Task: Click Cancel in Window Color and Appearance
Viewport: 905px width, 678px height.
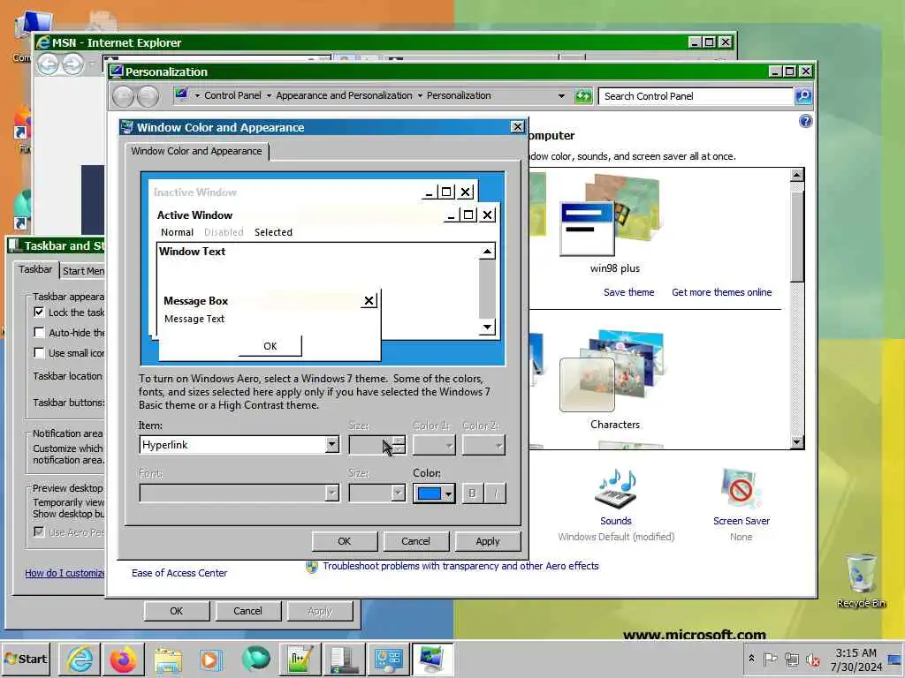Action: (x=415, y=541)
